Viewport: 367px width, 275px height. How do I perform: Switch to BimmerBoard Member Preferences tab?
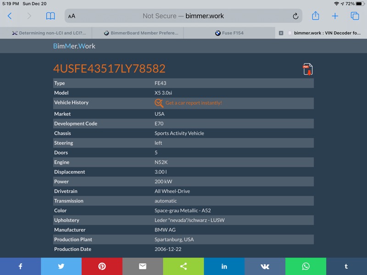tap(138, 33)
